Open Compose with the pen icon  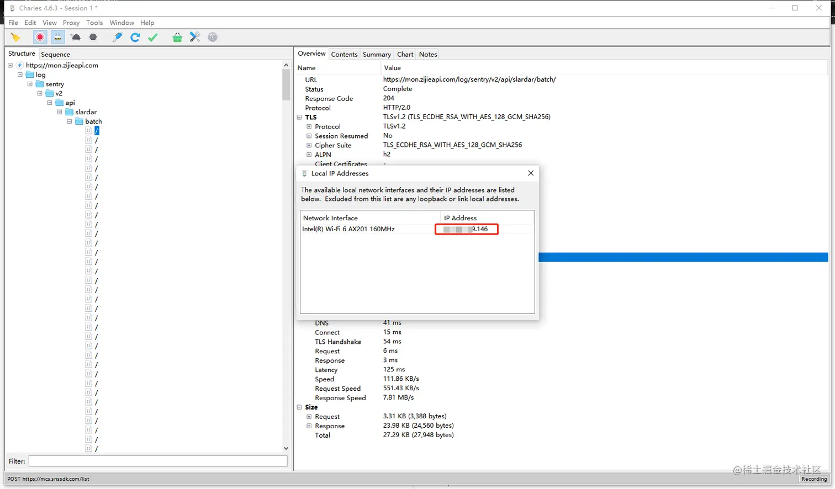117,37
